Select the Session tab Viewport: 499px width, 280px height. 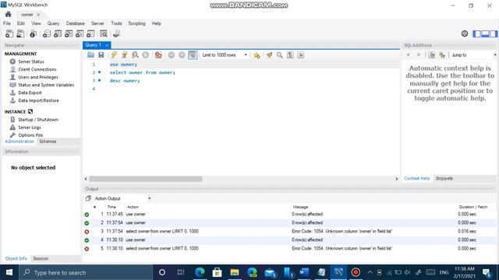tap(41, 259)
